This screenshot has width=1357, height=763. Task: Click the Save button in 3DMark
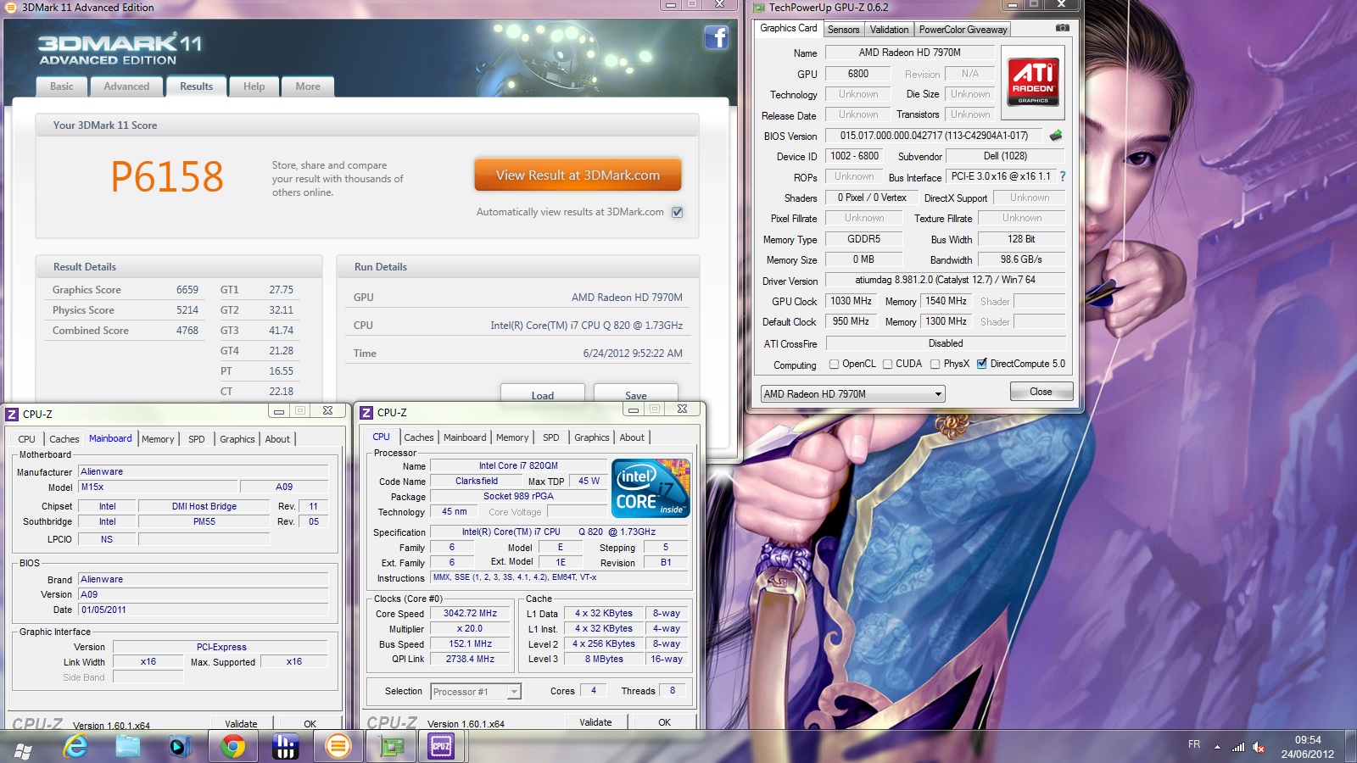(636, 394)
